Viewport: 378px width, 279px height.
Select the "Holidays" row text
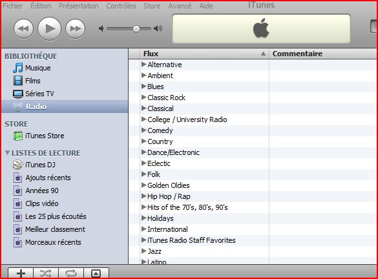click(160, 218)
